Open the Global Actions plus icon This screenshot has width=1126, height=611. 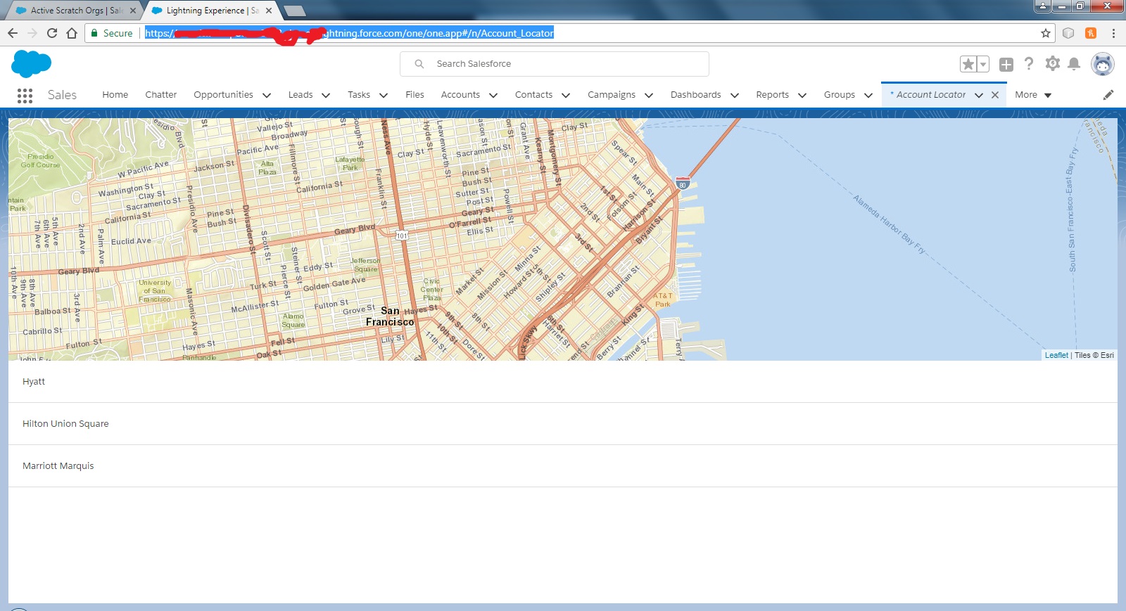click(1006, 64)
